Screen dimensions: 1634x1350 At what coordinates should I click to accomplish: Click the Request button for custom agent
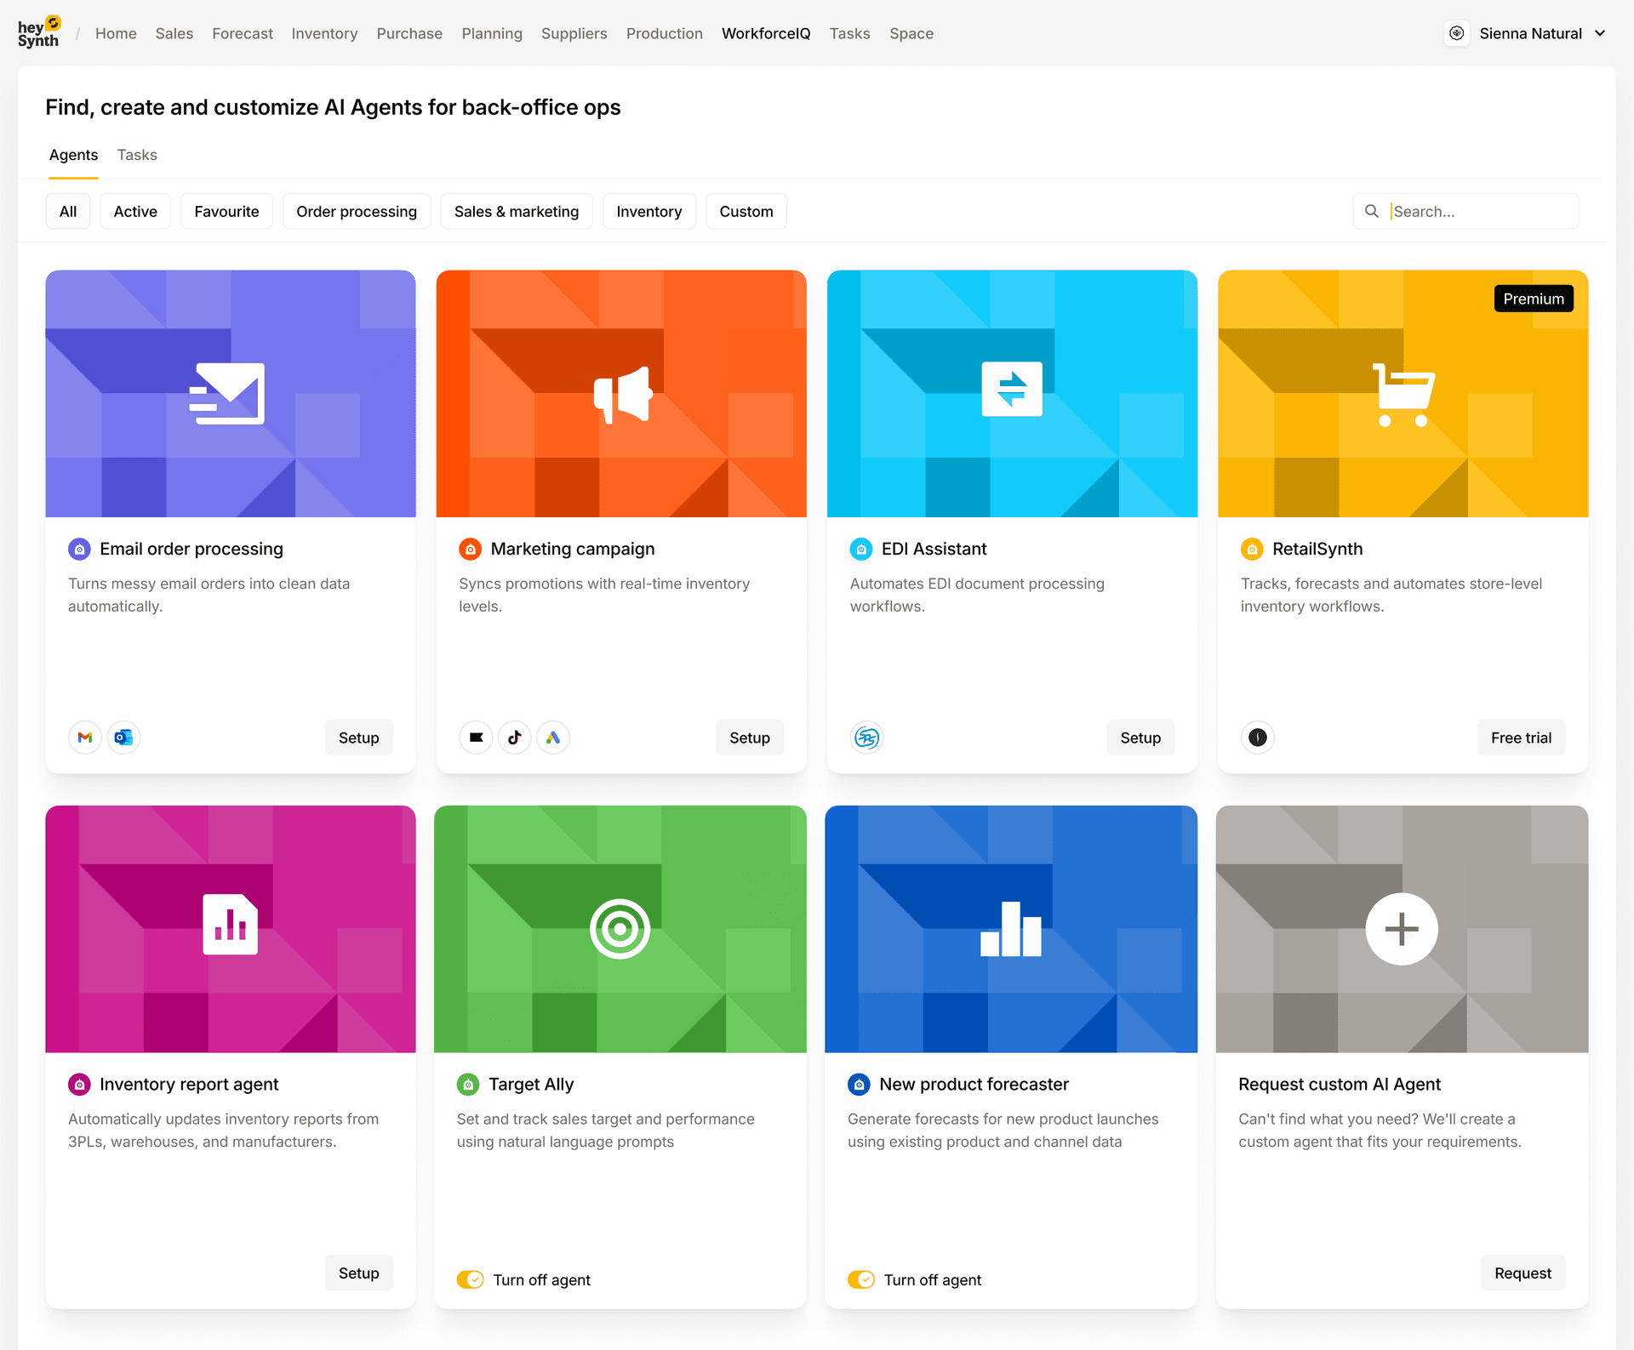coord(1522,1273)
